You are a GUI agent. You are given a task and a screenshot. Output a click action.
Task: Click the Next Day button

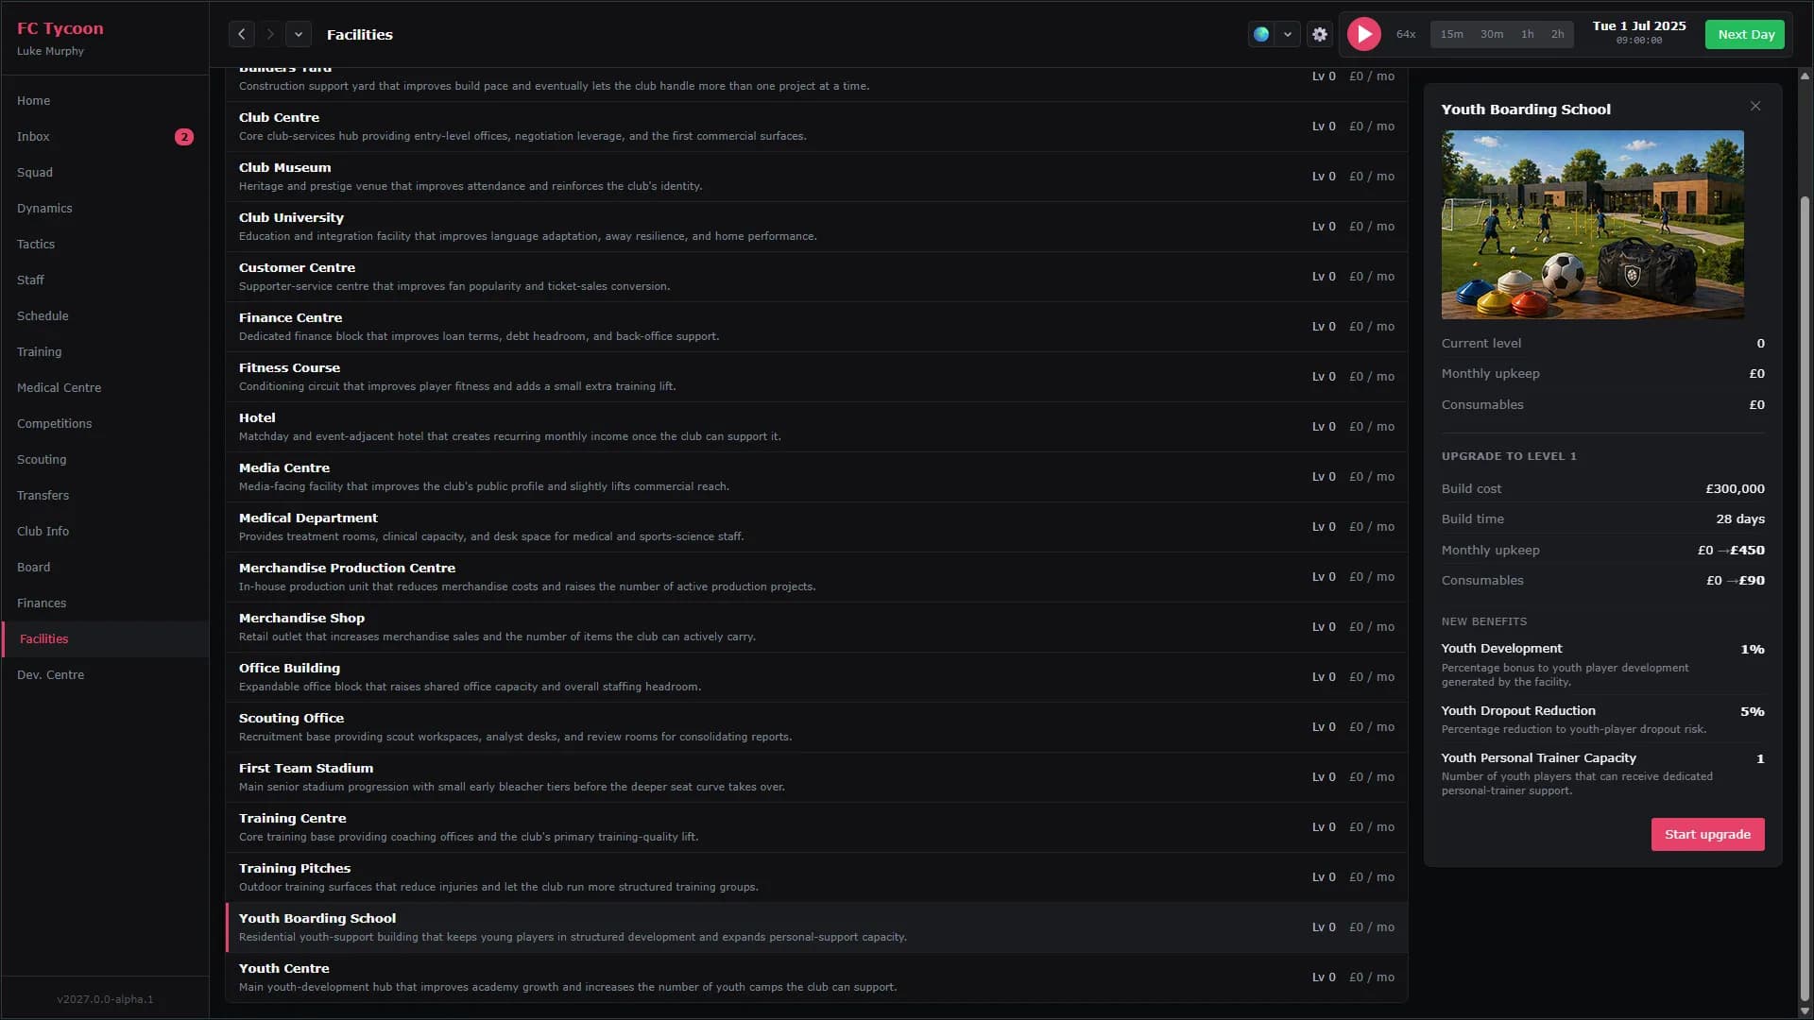1746,34
